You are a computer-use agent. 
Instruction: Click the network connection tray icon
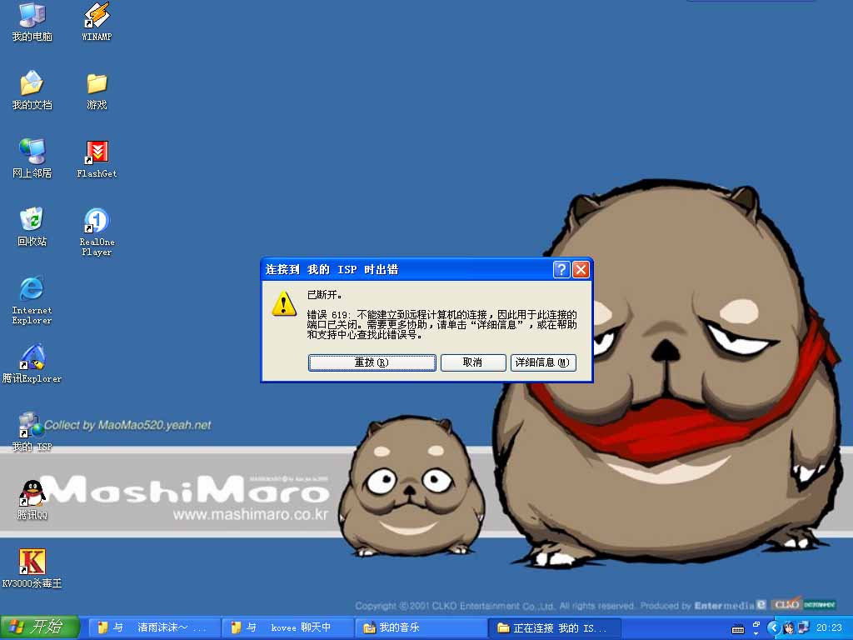pos(804,628)
